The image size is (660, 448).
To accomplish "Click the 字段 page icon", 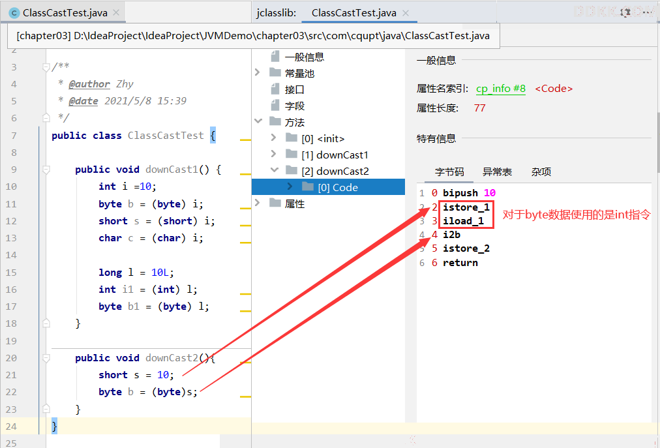I will point(275,105).
